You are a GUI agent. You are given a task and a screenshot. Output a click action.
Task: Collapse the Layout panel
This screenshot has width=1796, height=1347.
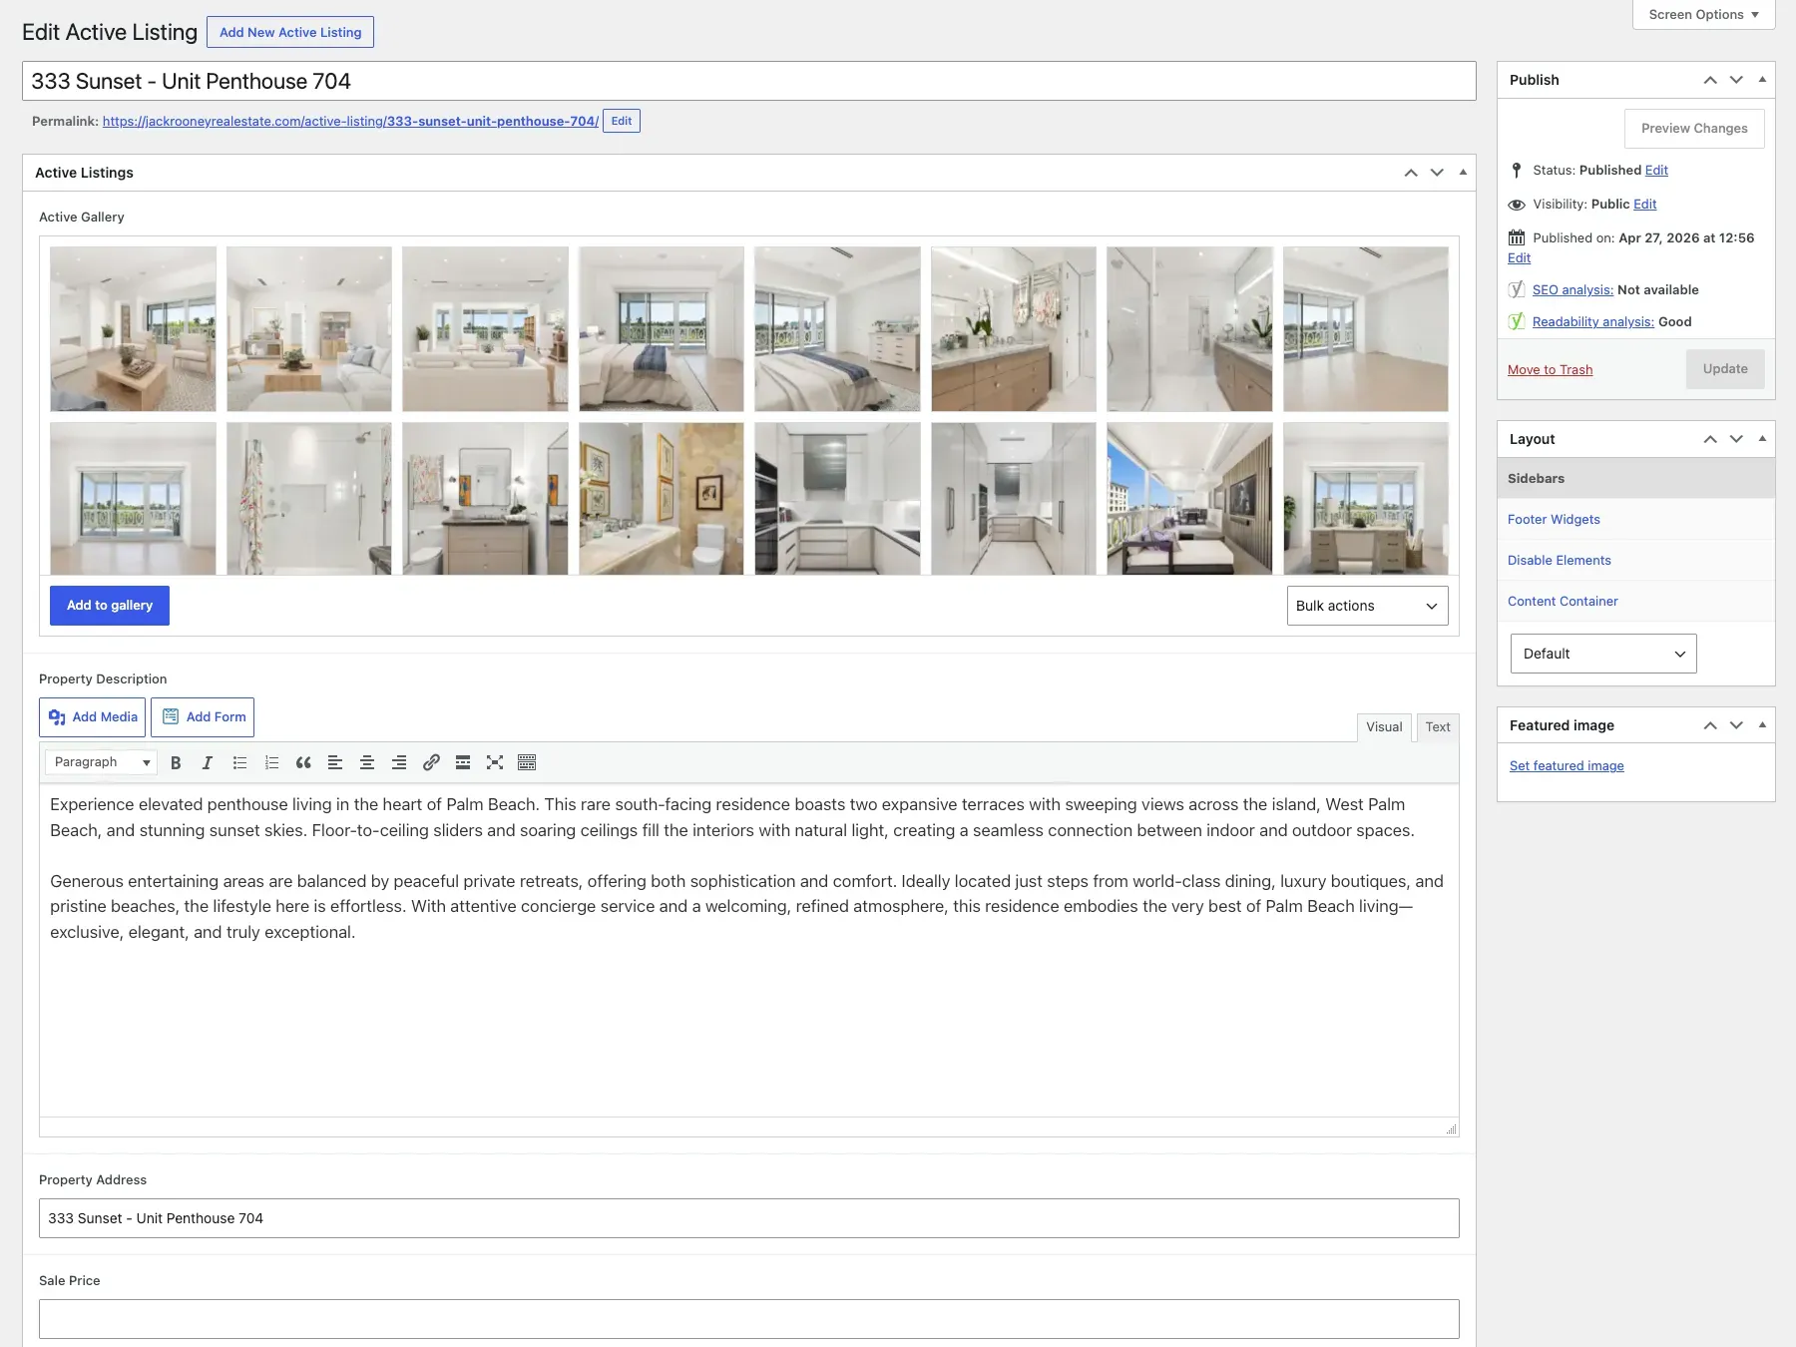click(1762, 439)
